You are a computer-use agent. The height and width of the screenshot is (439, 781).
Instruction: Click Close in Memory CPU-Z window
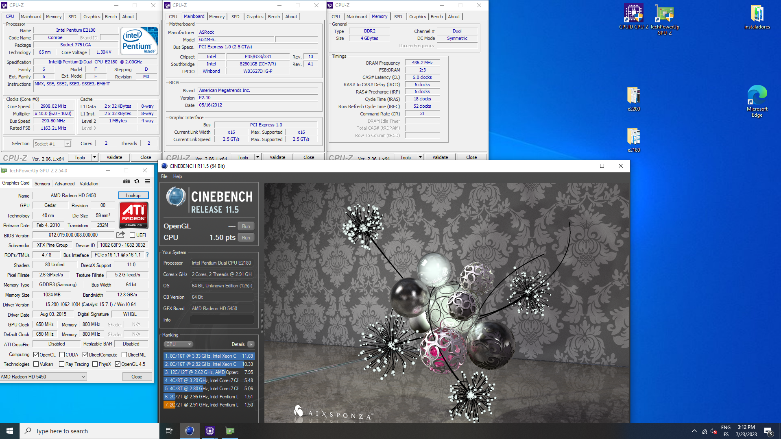point(471,157)
